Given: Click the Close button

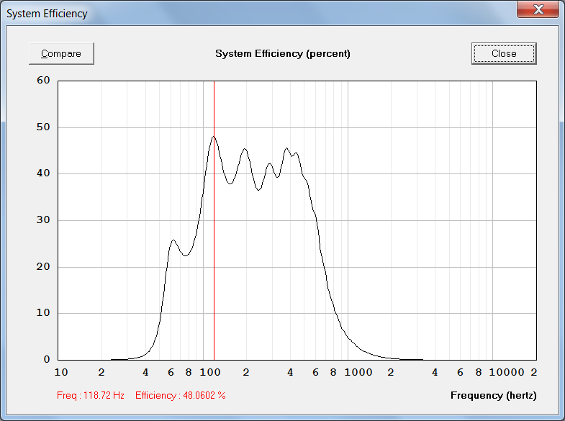Looking at the screenshot, I should [x=504, y=54].
